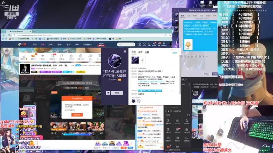
Task: Toggle the orange live switch in streamer toolbar
Action: click(x=33, y=56)
